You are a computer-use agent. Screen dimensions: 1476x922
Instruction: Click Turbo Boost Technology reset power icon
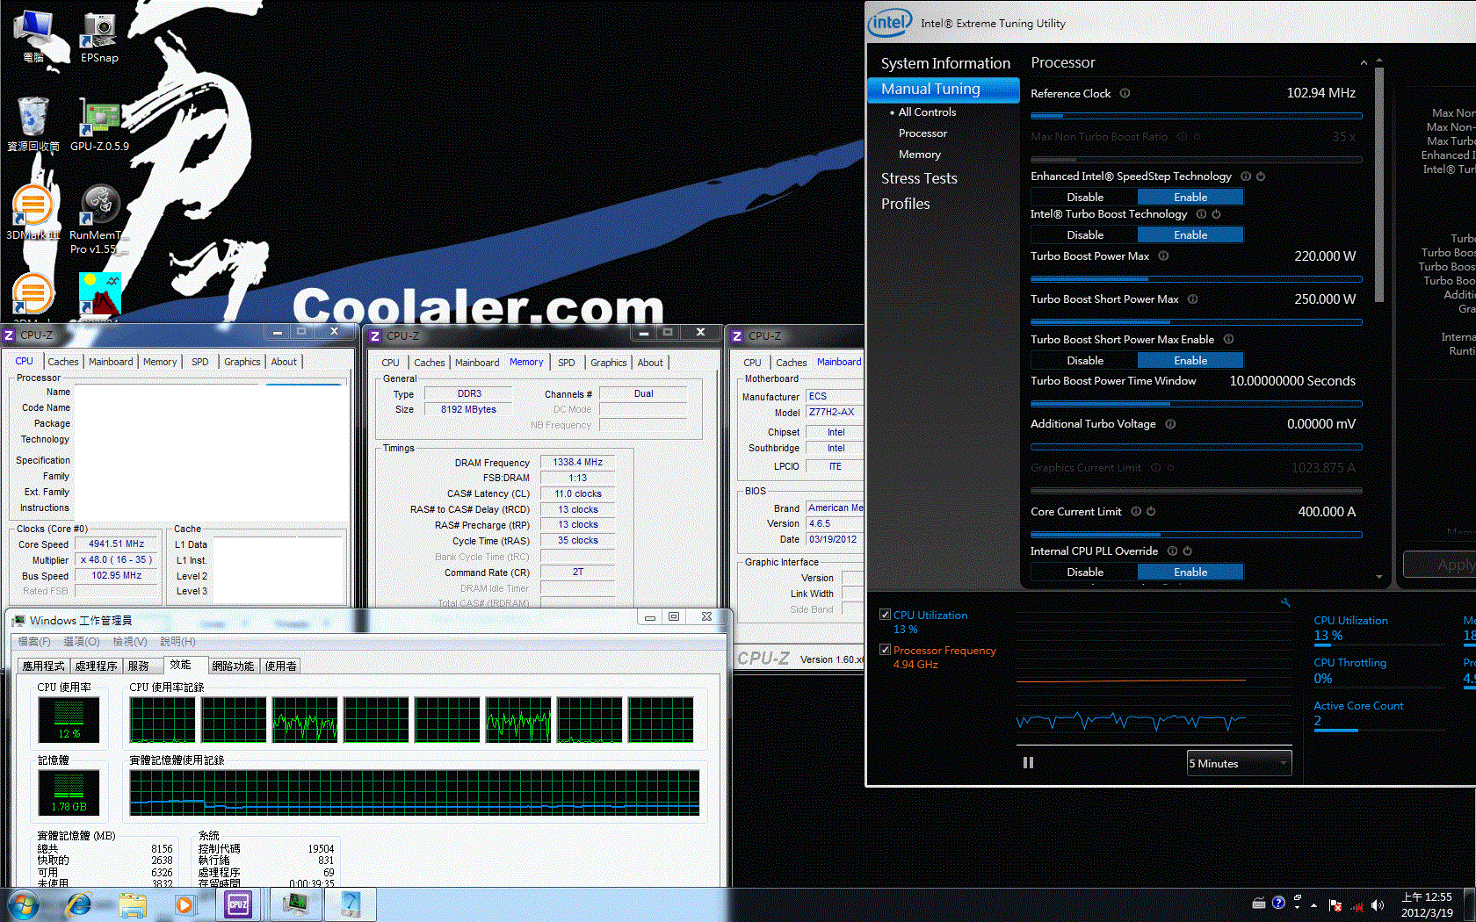coord(1216,214)
